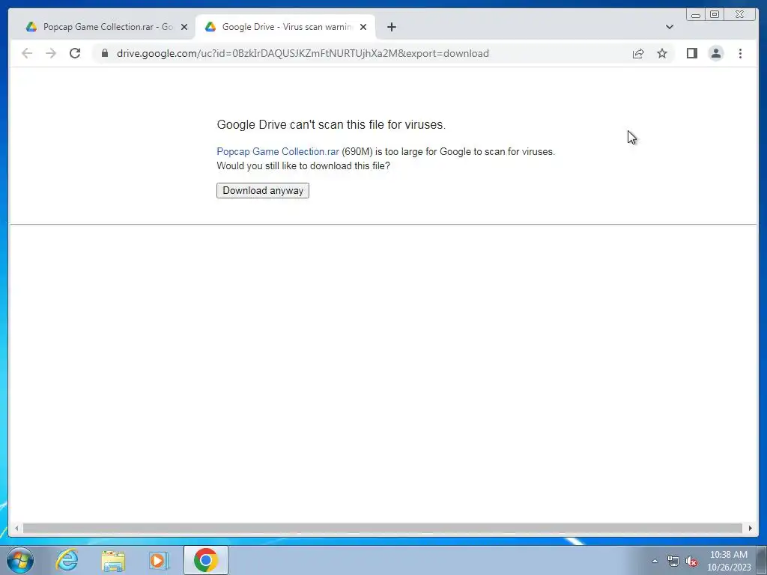Reload the current page
Viewport: 767px width, 575px height.
click(x=75, y=53)
